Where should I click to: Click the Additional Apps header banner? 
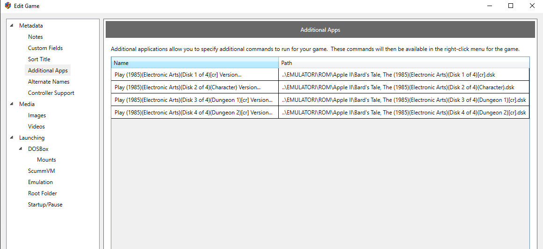320,30
